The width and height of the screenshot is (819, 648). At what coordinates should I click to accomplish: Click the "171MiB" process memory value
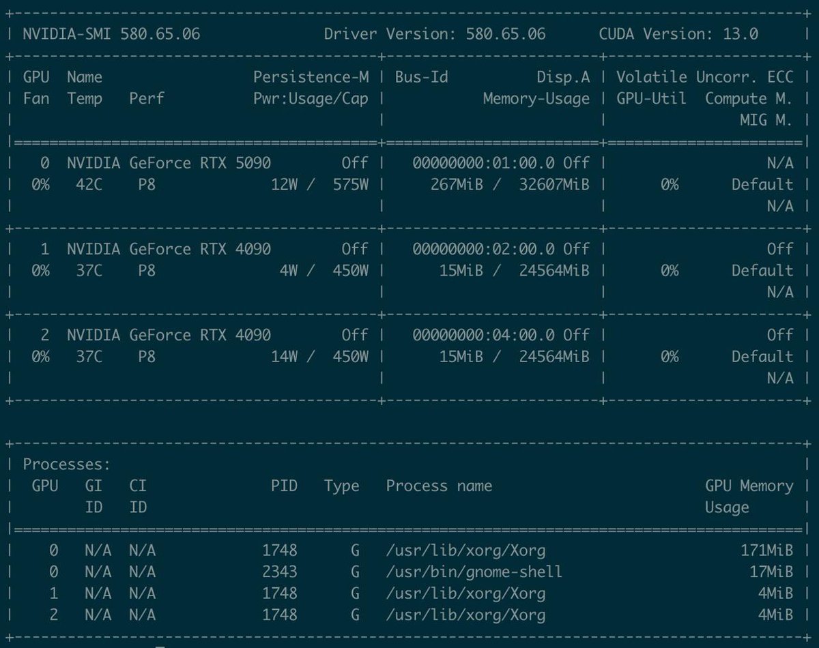767,550
